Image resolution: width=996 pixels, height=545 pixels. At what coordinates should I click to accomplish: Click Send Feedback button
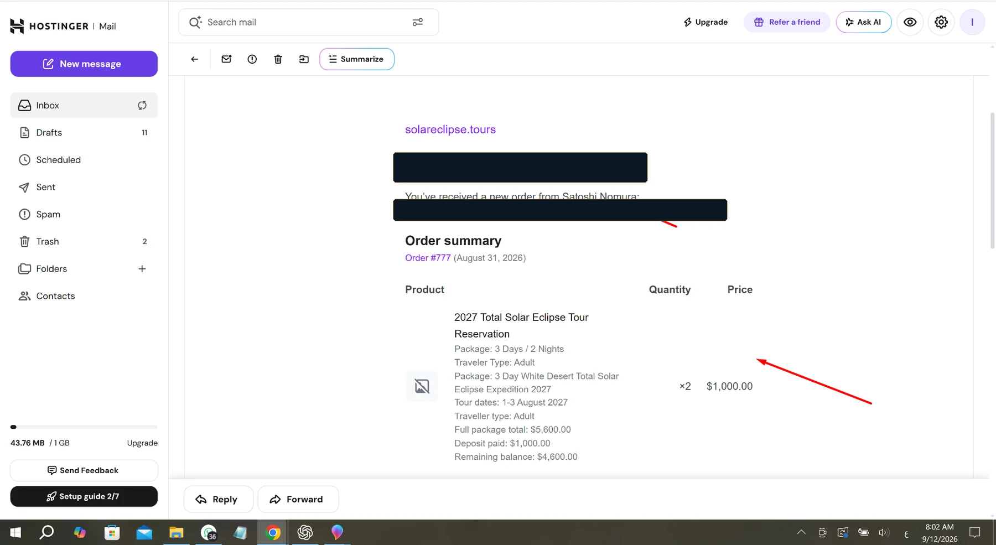(x=84, y=470)
